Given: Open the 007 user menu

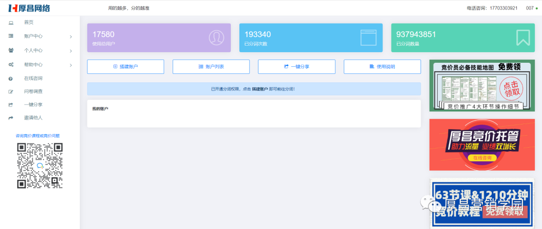Looking at the screenshot, I should pyautogui.click(x=531, y=8).
